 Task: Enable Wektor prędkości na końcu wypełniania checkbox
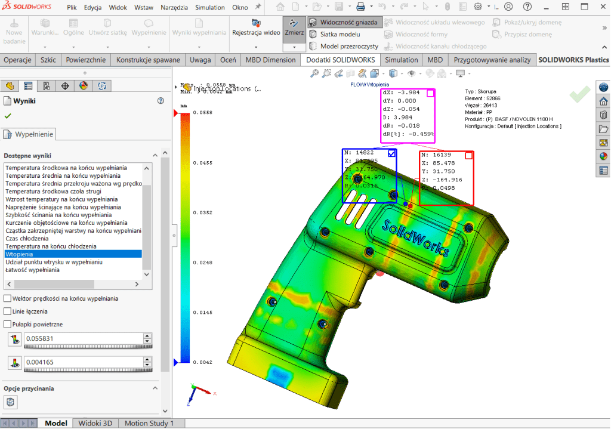click(x=7, y=298)
